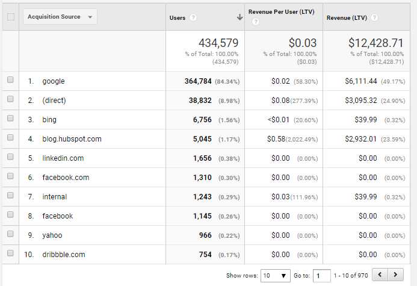Viewport: 417px width, 286px height.
Task: Go to next page of results
Action: 397,275
